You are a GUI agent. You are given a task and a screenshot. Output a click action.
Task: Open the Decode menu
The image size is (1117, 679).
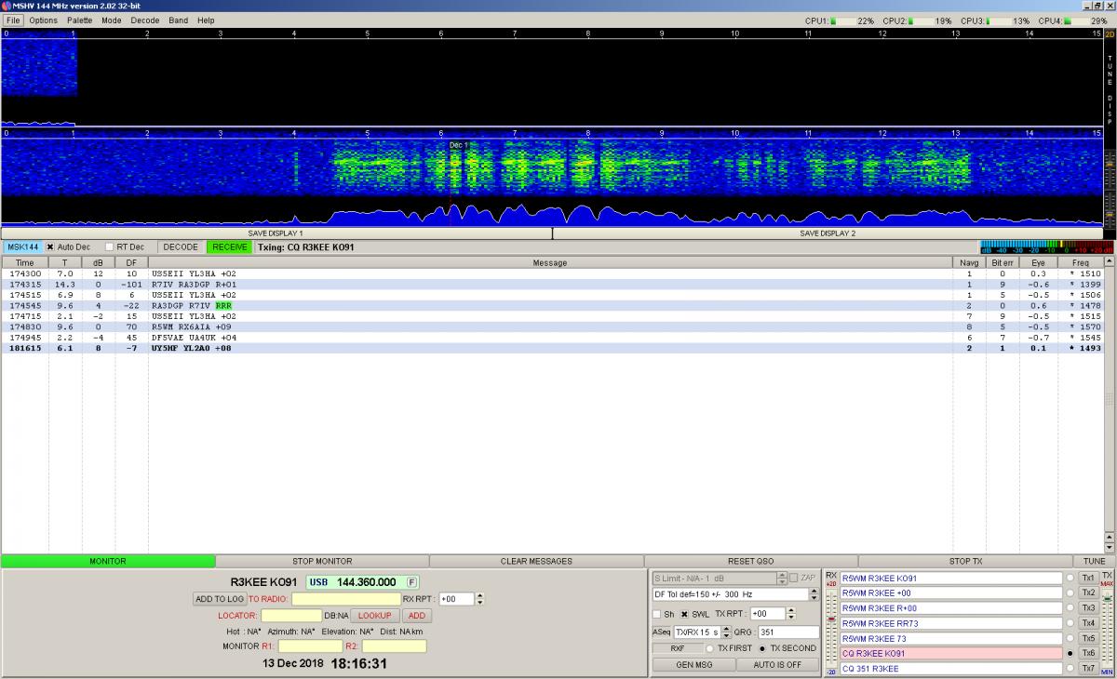(x=144, y=20)
